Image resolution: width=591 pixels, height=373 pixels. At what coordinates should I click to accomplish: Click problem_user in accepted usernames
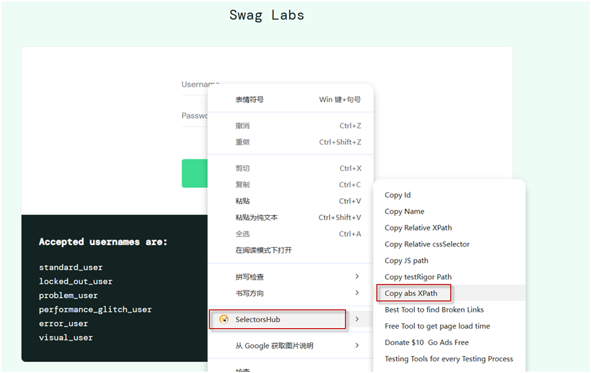(68, 295)
